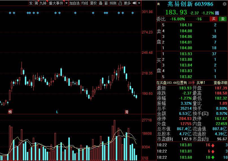Click the red 买 buy button
This screenshot has width=228, height=161.
pos(214,19)
